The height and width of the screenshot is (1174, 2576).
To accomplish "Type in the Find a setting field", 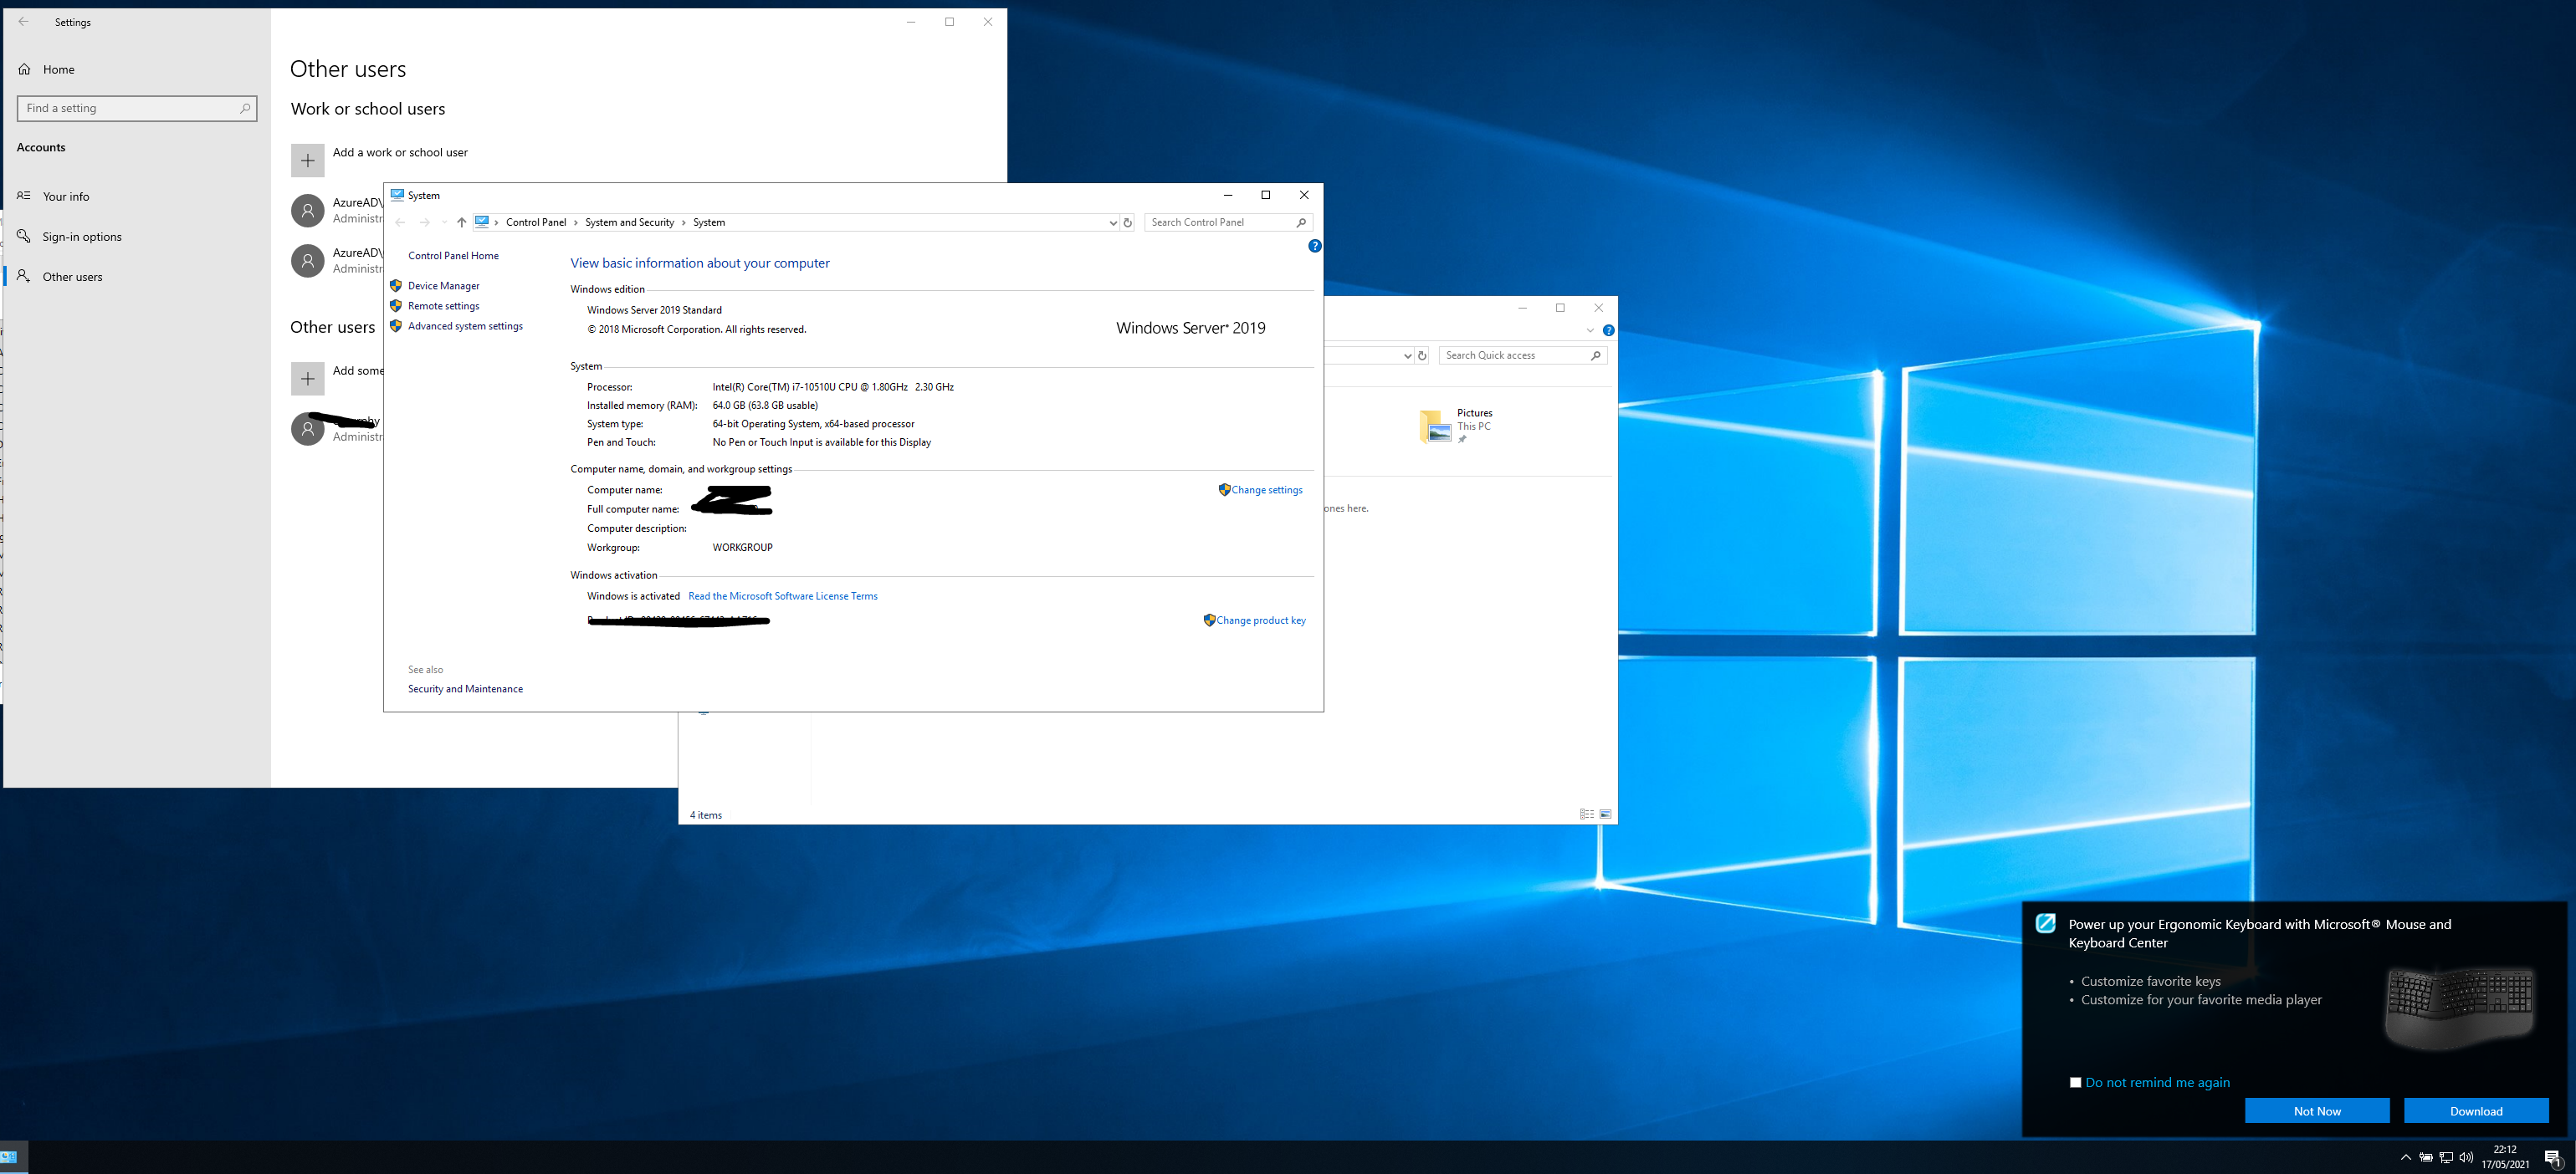I will pos(137,108).
